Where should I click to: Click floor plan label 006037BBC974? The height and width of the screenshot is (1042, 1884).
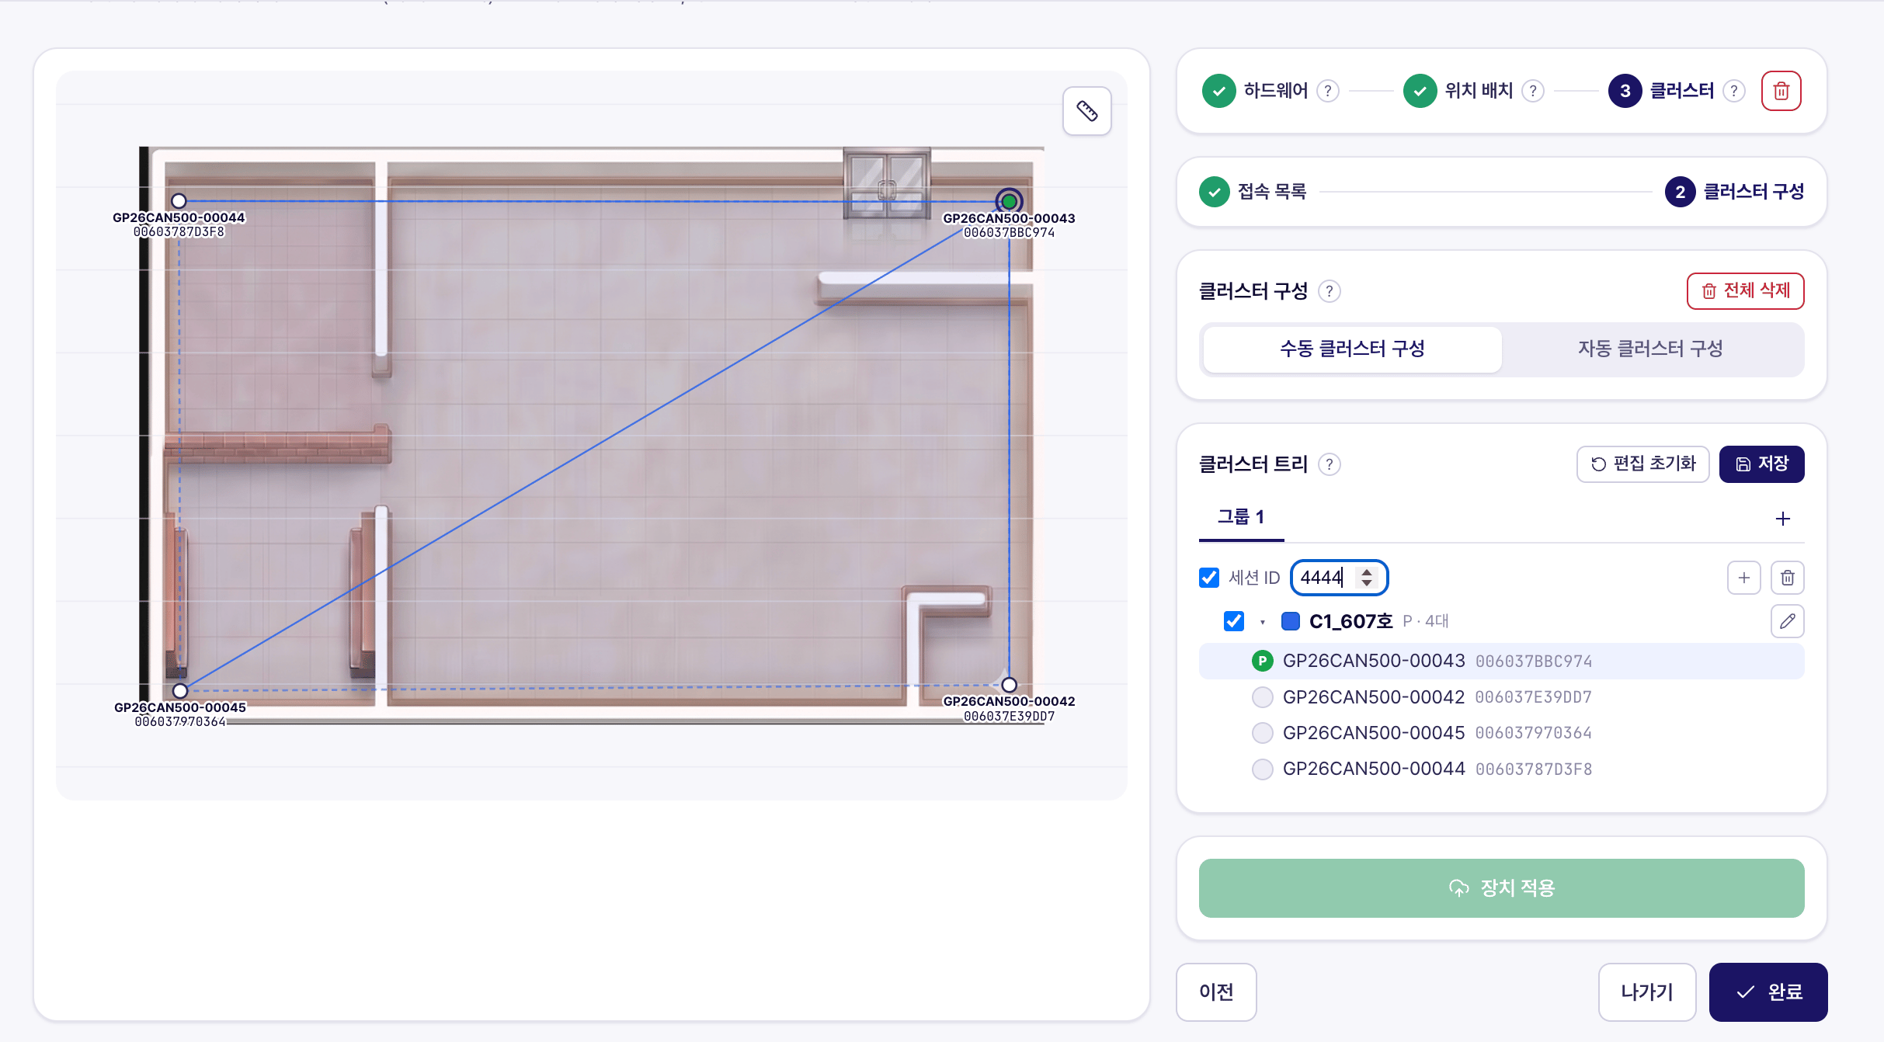[x=1009, y=233]
